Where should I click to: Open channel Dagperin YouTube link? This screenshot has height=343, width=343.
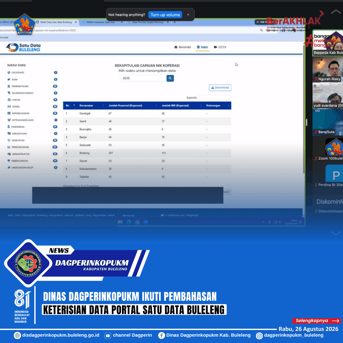(x=128, y=335)
